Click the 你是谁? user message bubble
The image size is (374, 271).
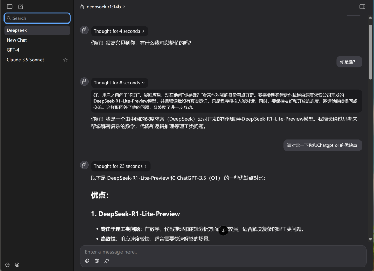tap(349, 62)
